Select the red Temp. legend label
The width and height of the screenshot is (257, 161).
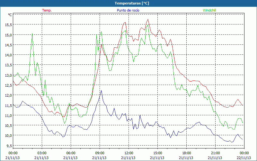tap(47, 10)
